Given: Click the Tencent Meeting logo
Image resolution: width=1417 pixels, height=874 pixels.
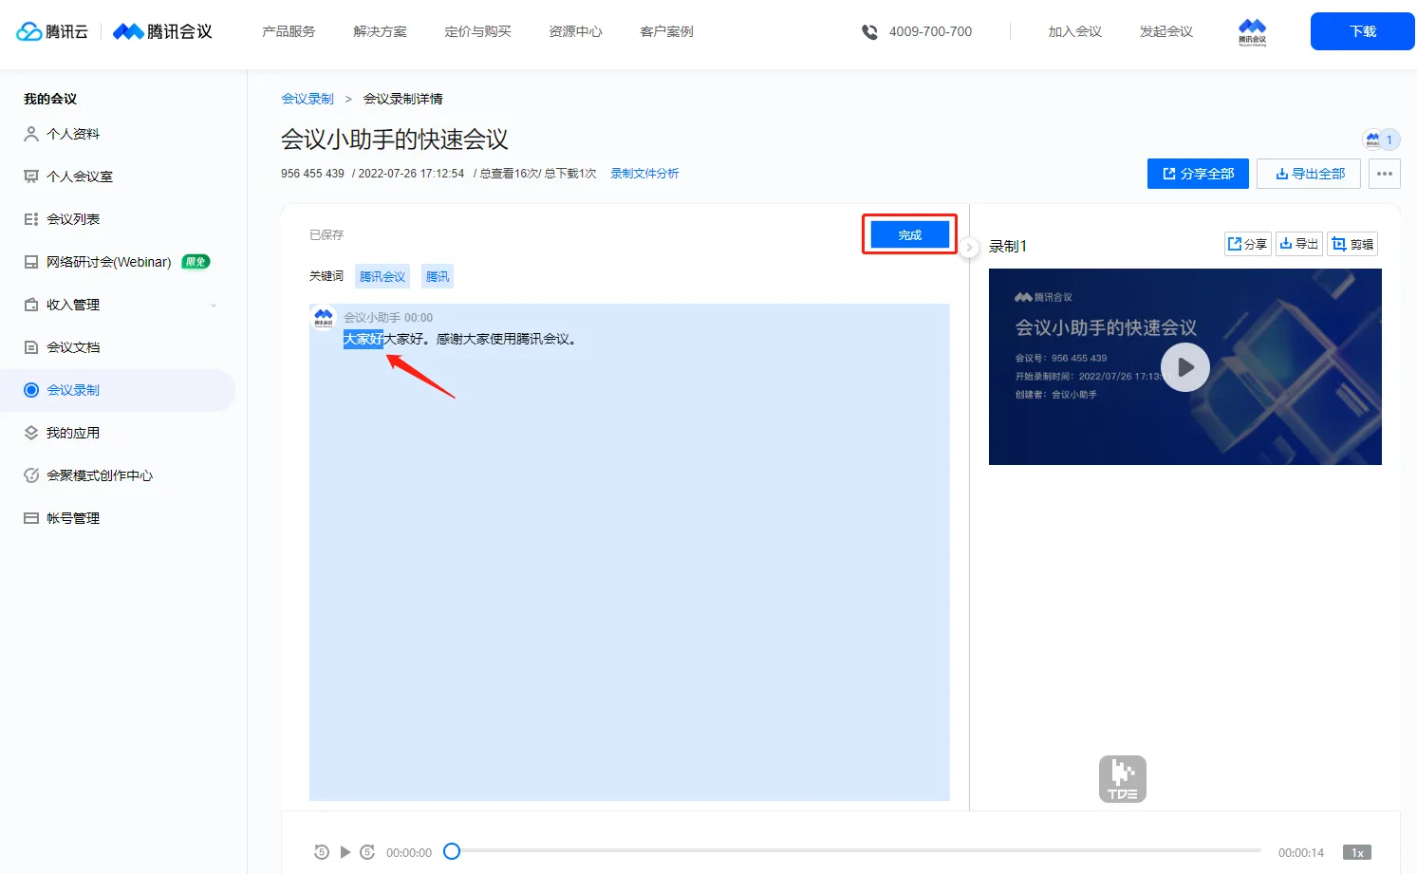Looking at the screenshot, I should coord(162,31).
